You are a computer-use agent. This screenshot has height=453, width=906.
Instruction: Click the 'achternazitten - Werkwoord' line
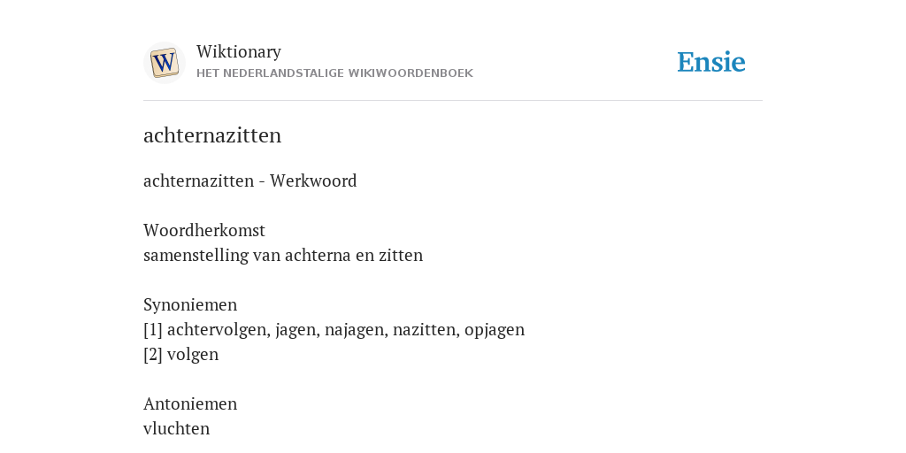point(250,180)
